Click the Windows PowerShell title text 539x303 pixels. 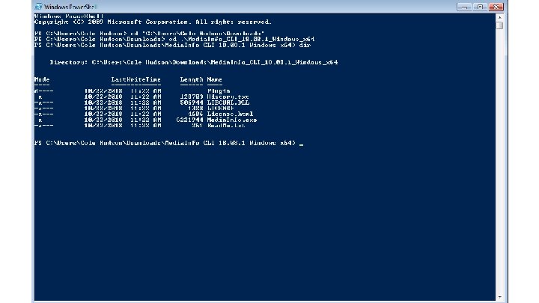point(71,7)
